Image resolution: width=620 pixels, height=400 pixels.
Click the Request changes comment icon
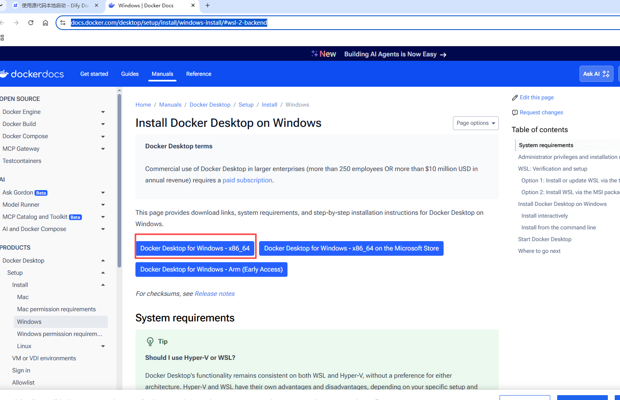515,113
